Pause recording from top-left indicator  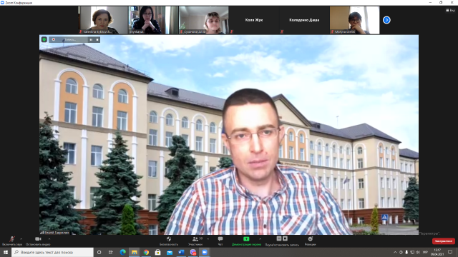click(91, 39)
